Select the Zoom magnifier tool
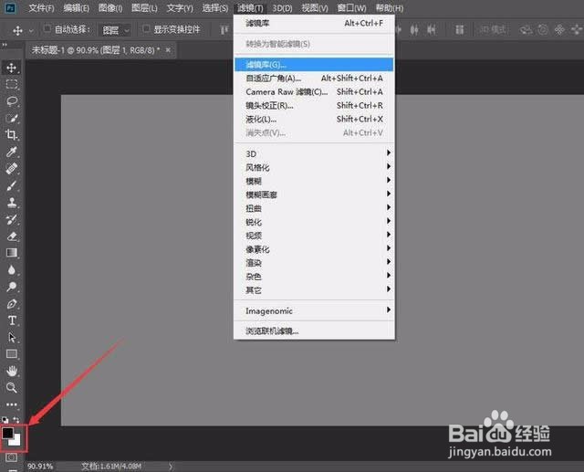 point(12,388)
